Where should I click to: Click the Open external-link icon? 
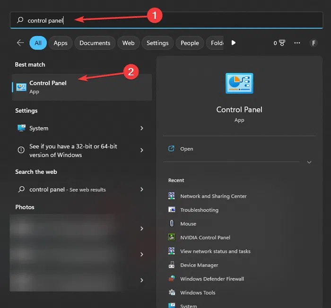171,148
